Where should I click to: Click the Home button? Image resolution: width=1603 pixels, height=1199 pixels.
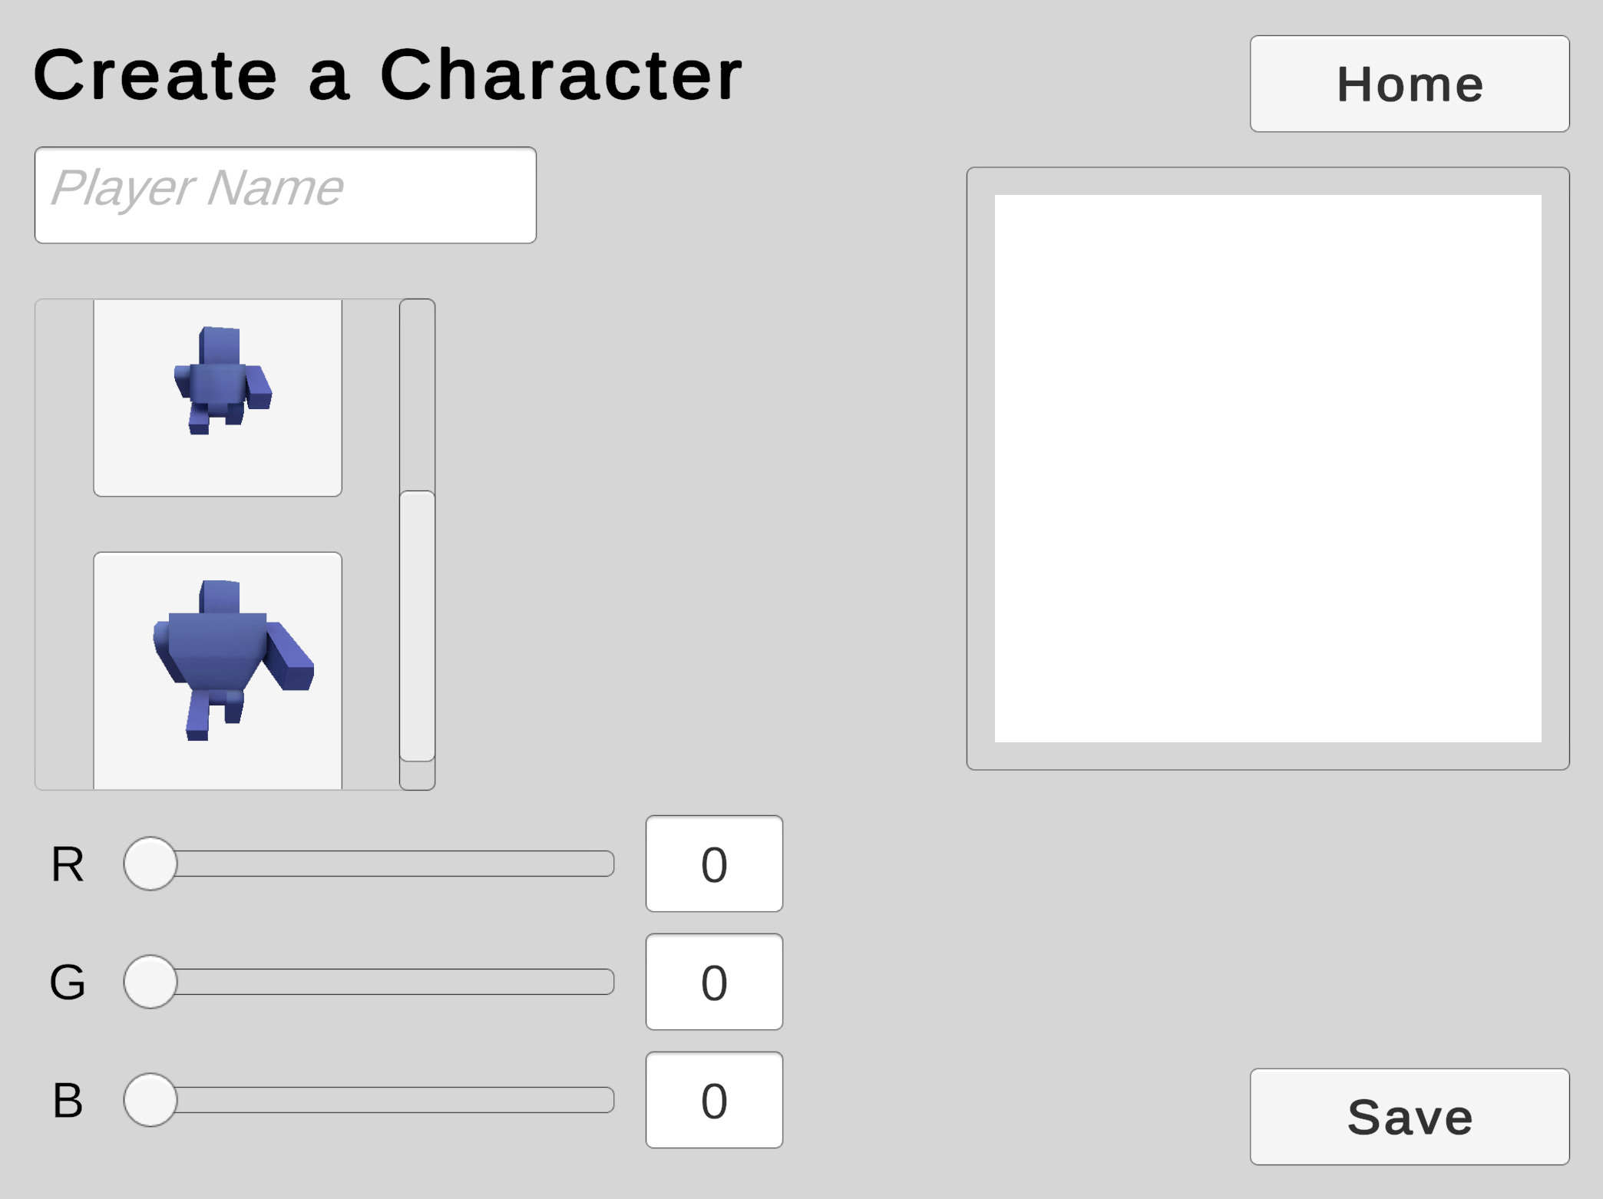(1409, 84)
